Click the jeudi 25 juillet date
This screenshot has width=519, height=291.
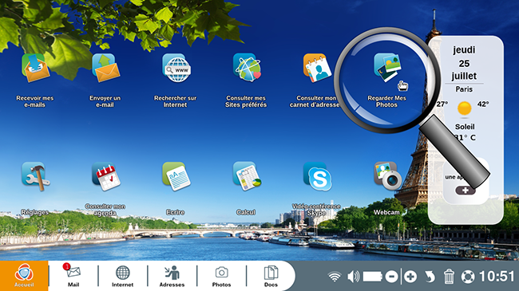[464, 63]
